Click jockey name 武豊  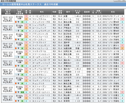[x=66, y=16]
